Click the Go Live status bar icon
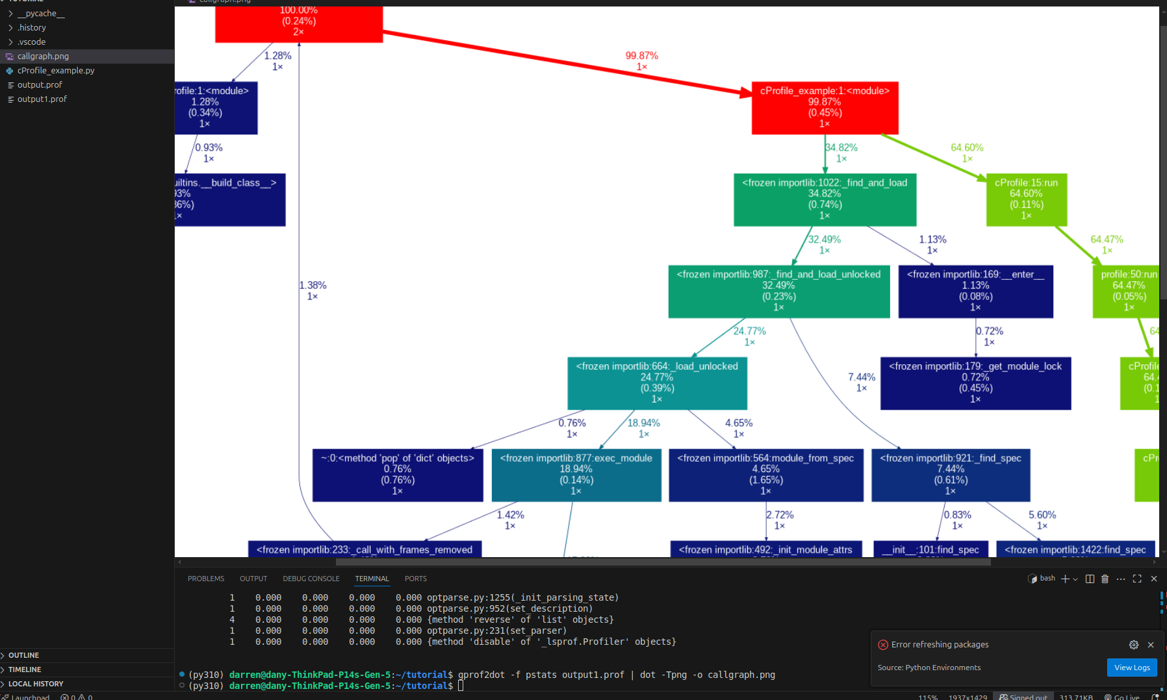 pyautogui.click(x=1122, y=697)
